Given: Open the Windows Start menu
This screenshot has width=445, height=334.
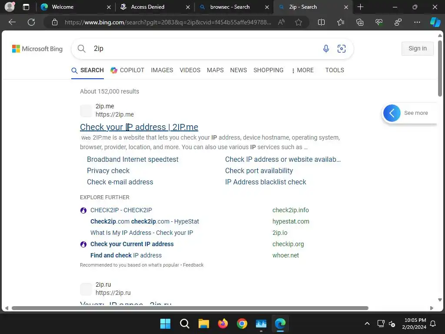Looking at the screenshot, I should point(165,324).
